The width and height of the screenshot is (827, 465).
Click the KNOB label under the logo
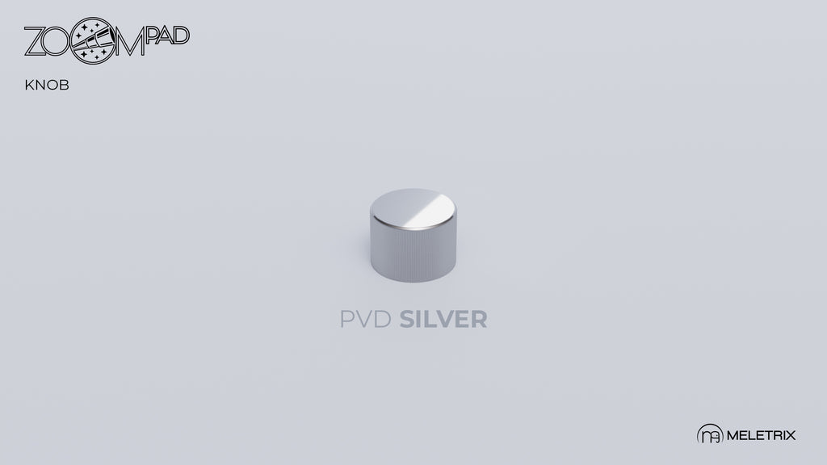(47, 85)
